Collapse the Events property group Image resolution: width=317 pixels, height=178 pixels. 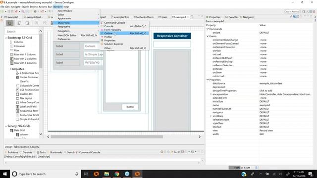(x=208, y=36)
